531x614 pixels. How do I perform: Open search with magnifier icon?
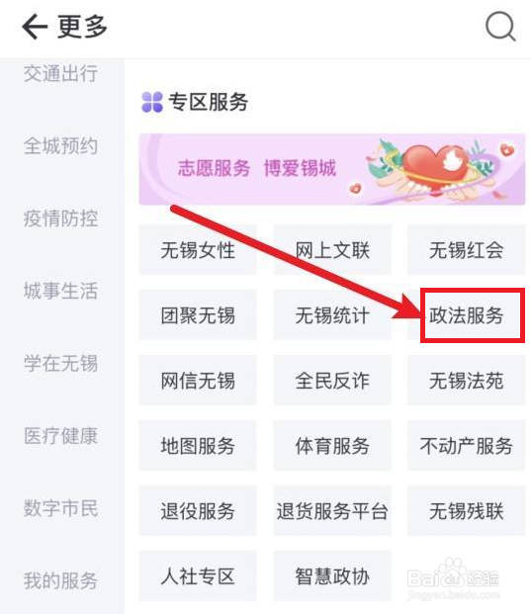point(500,27)
